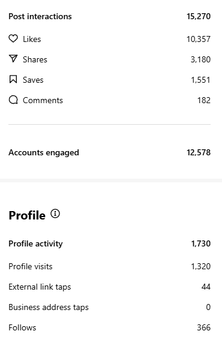Image resolution: width=222 pixels, height=340 pixels.
Task: Click the 366 follows count
Action: (x=204, y=327)
